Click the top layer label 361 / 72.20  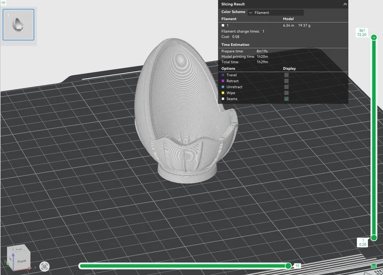362,33
